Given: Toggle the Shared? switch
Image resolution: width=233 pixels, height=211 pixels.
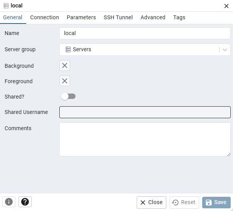Looking at the screenshot, I should 68,96.
